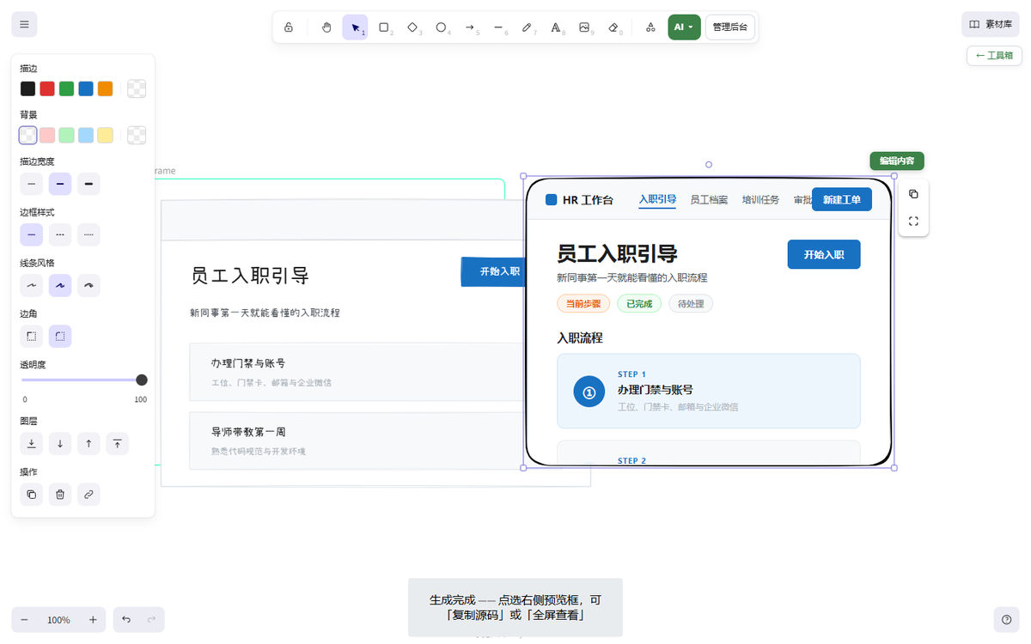Screen dimensions: 1031x644
Task: Select pink background swatch
Action: (x=47, y=135)
